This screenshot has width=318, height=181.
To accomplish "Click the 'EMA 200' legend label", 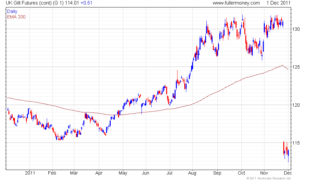I will [x=17, y=17].
